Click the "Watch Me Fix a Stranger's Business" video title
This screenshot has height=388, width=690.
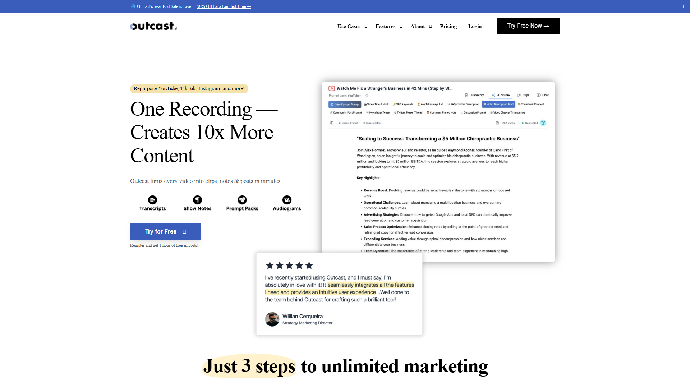(x=395, y=88)
